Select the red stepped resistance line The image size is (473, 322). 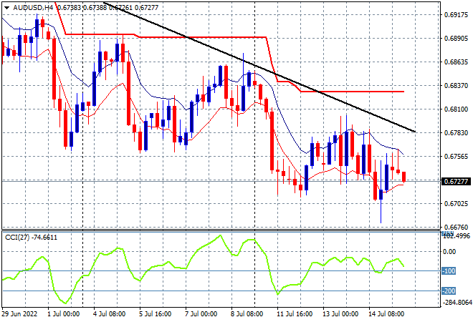tap(211, 37)
